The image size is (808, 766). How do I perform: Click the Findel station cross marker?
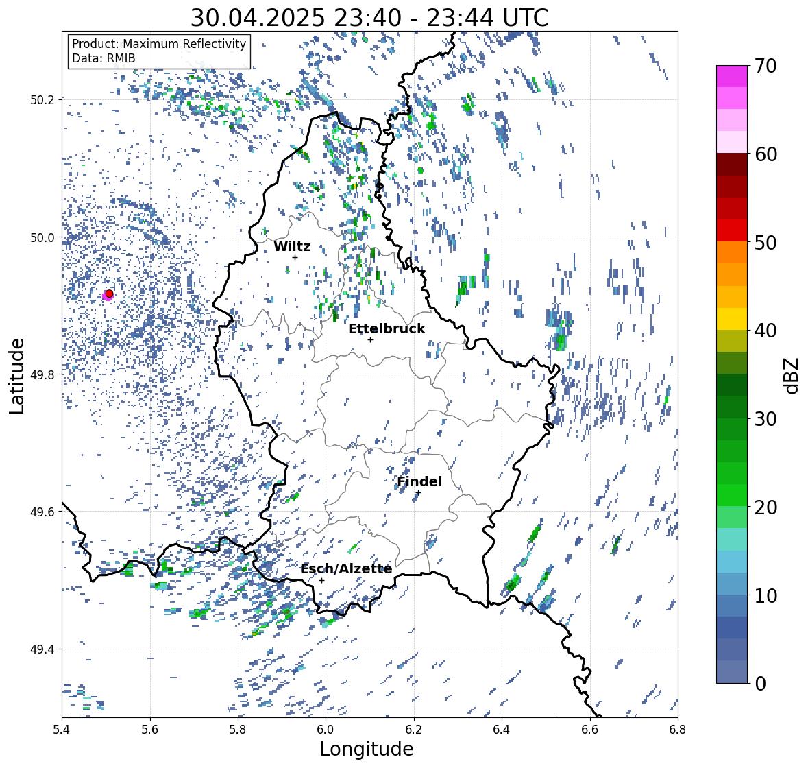[x=419, y=493]
